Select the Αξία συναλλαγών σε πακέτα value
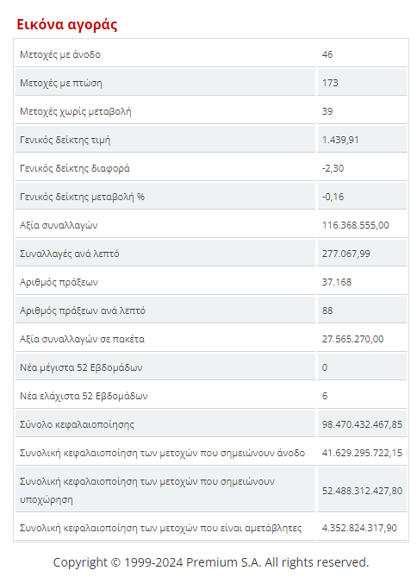Viewport: 417px width, 583px height. pos(352,339)
